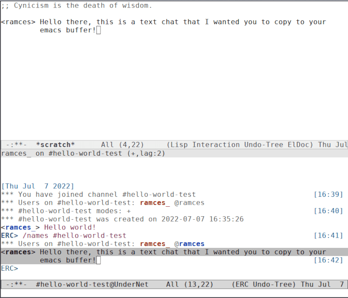This screenshot has height=298, width=348.
Task: Click the '[16:41]' timestamp
Action: point(329,236)
